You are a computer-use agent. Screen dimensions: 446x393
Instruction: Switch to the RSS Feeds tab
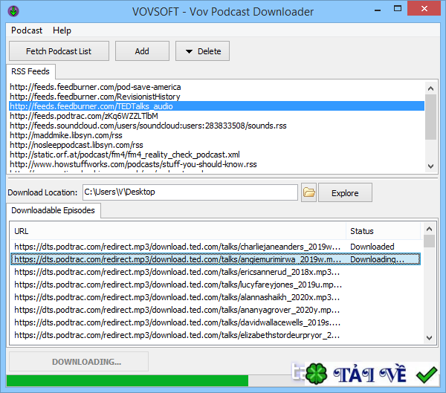[30, 71]
